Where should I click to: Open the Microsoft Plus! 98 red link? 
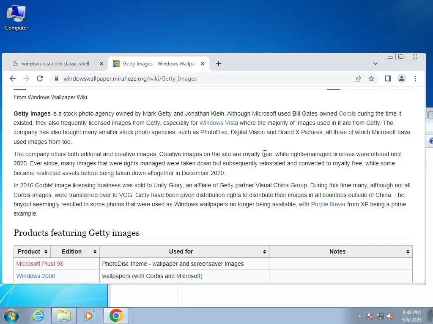[x=40, y=264]
